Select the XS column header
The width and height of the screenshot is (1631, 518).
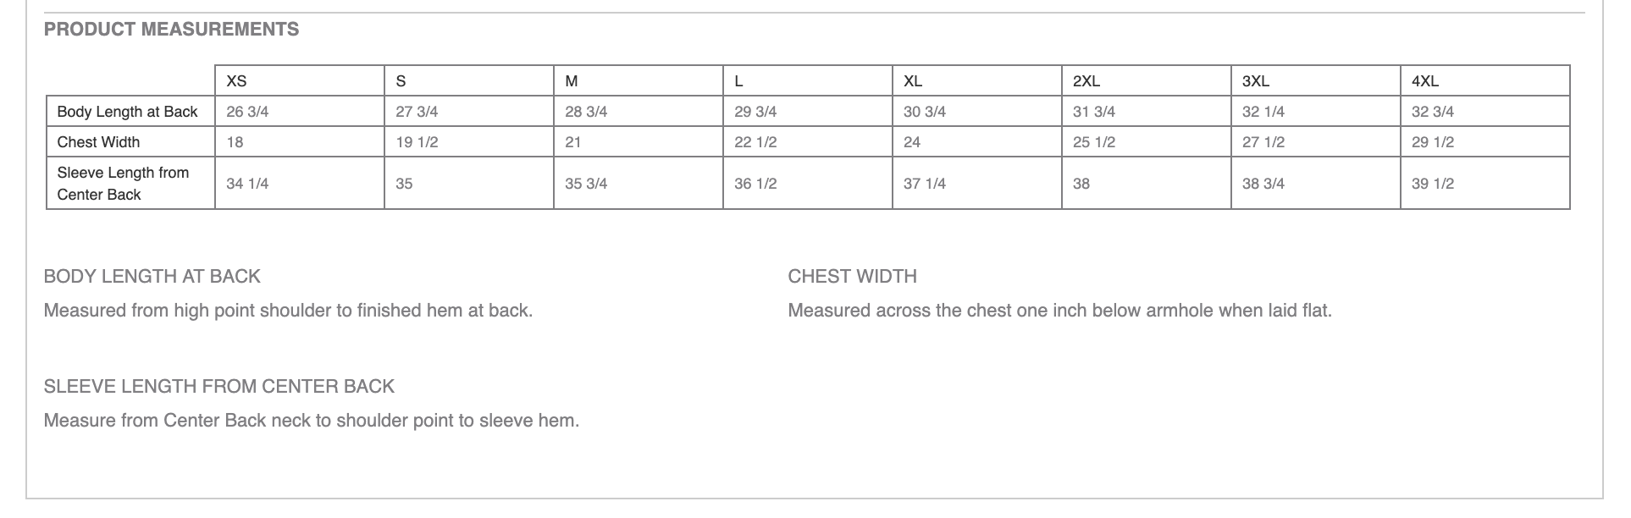pos(237,81)
